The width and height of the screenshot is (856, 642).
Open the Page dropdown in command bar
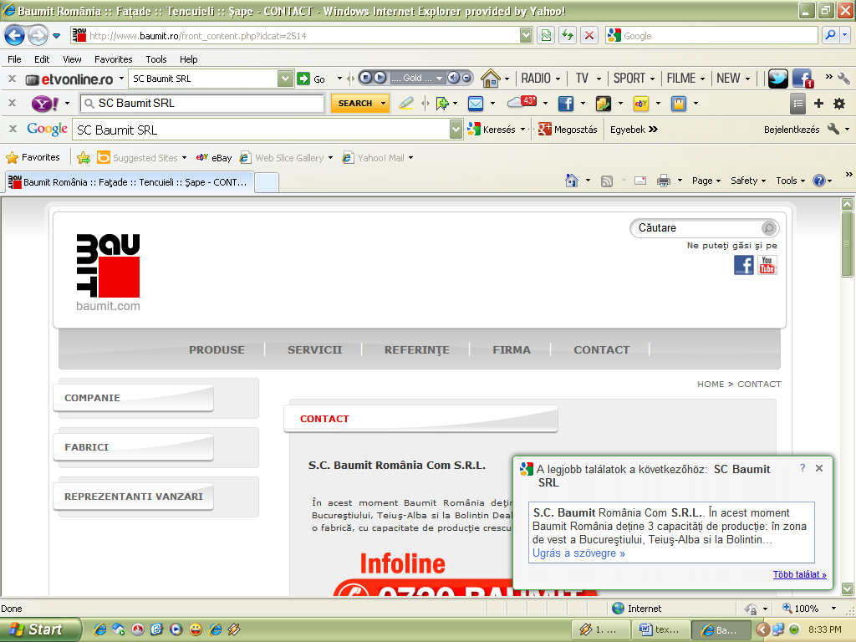coord(706,181)
